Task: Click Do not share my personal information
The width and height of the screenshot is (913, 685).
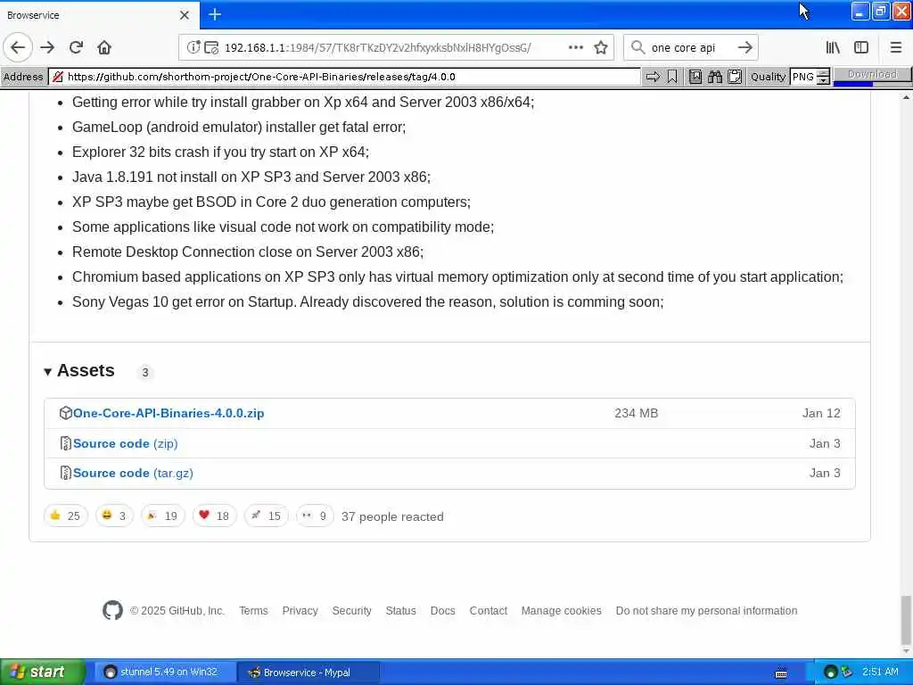Action: [x=706, y=610]
